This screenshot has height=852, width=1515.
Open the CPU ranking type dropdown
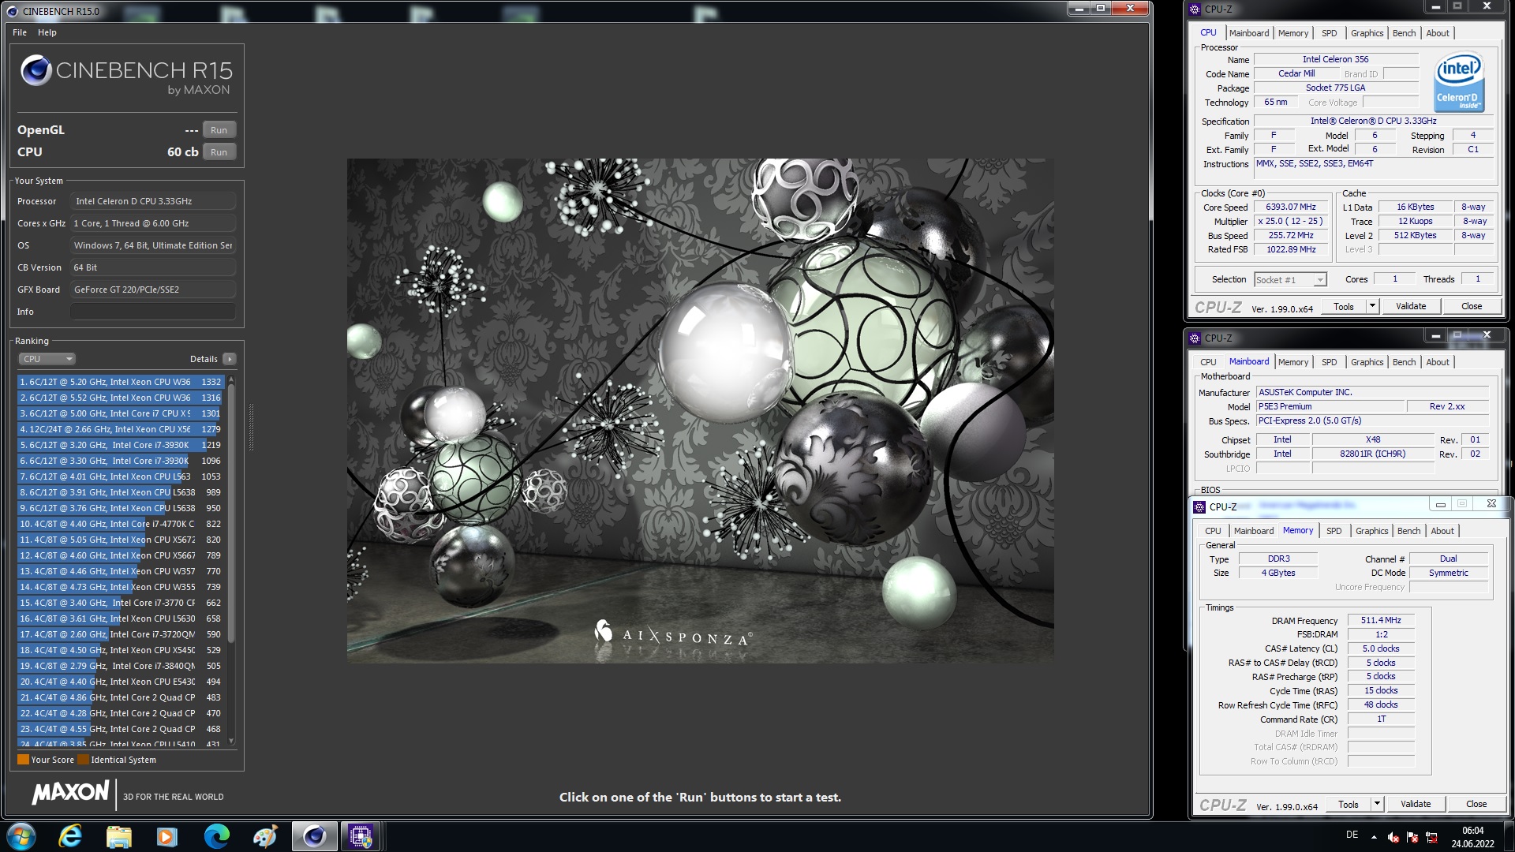pyautogui.click(x=47, y=359)
